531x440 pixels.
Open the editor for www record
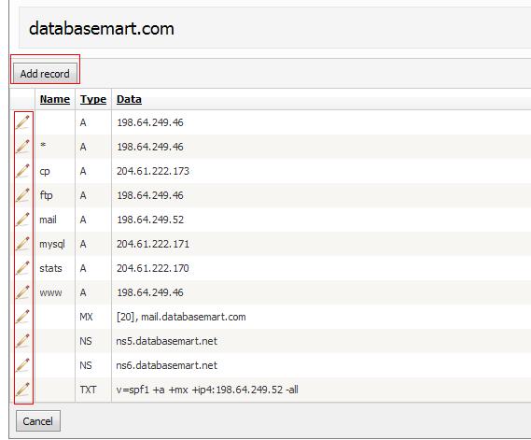coord(22,292)
